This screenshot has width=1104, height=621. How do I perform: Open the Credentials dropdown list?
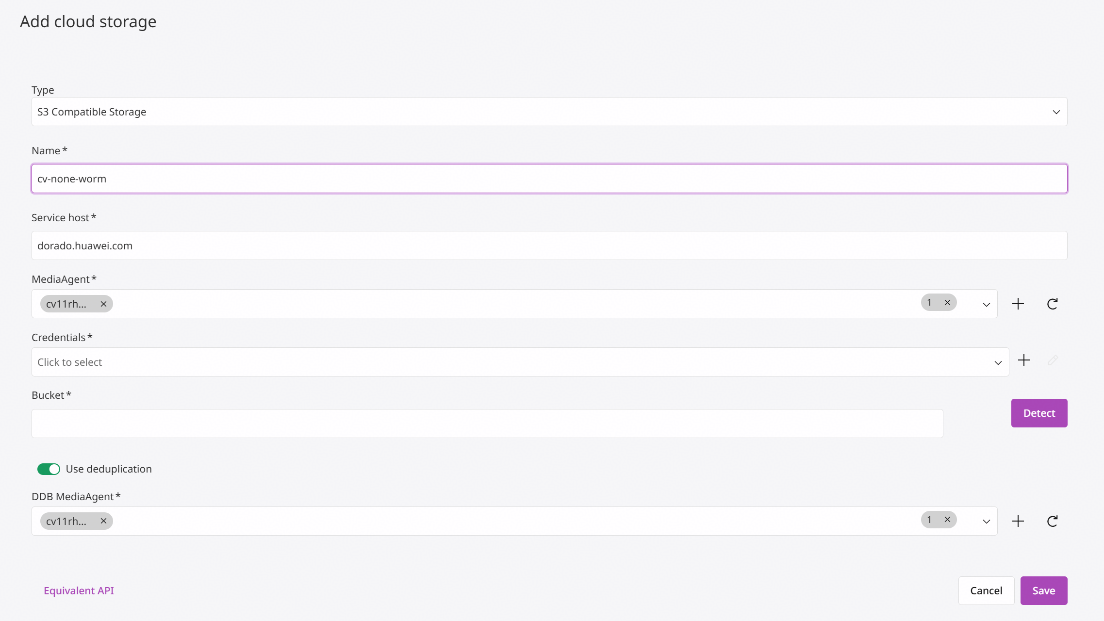click(x=520, y=362)
